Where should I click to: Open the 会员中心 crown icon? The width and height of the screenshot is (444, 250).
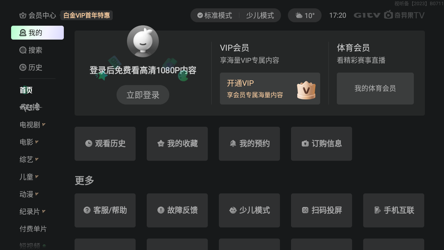coord(23,15)
